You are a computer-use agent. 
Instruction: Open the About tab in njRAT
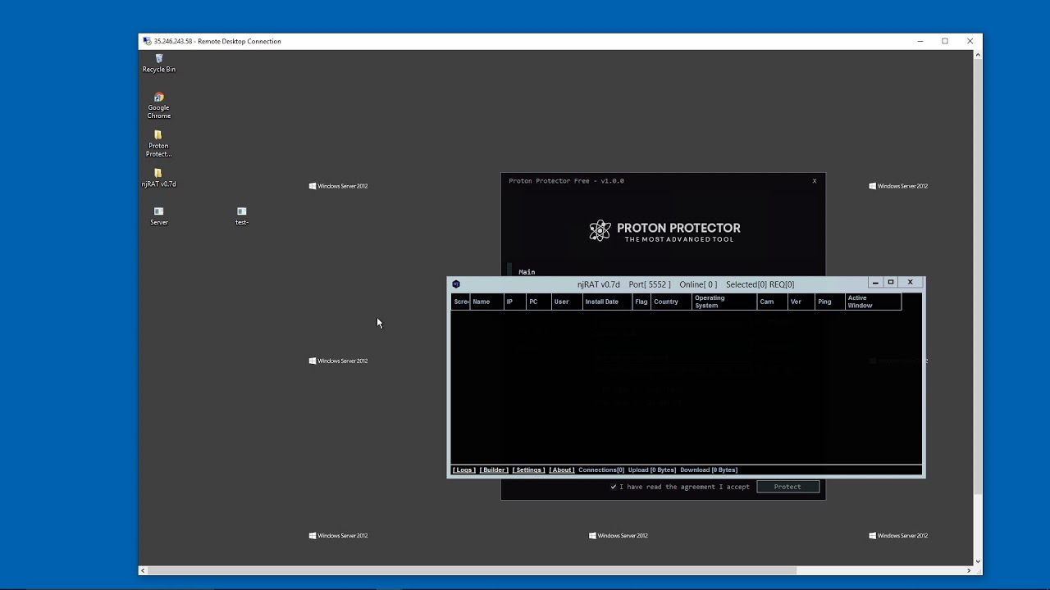pyautogui.click(x=562, y=470)
